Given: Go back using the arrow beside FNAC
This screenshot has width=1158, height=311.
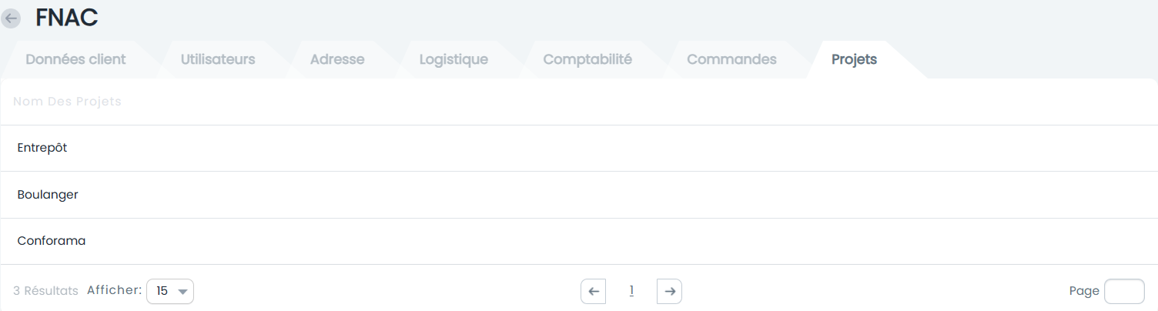Looking at the screenshot, I should click(11, 18).
